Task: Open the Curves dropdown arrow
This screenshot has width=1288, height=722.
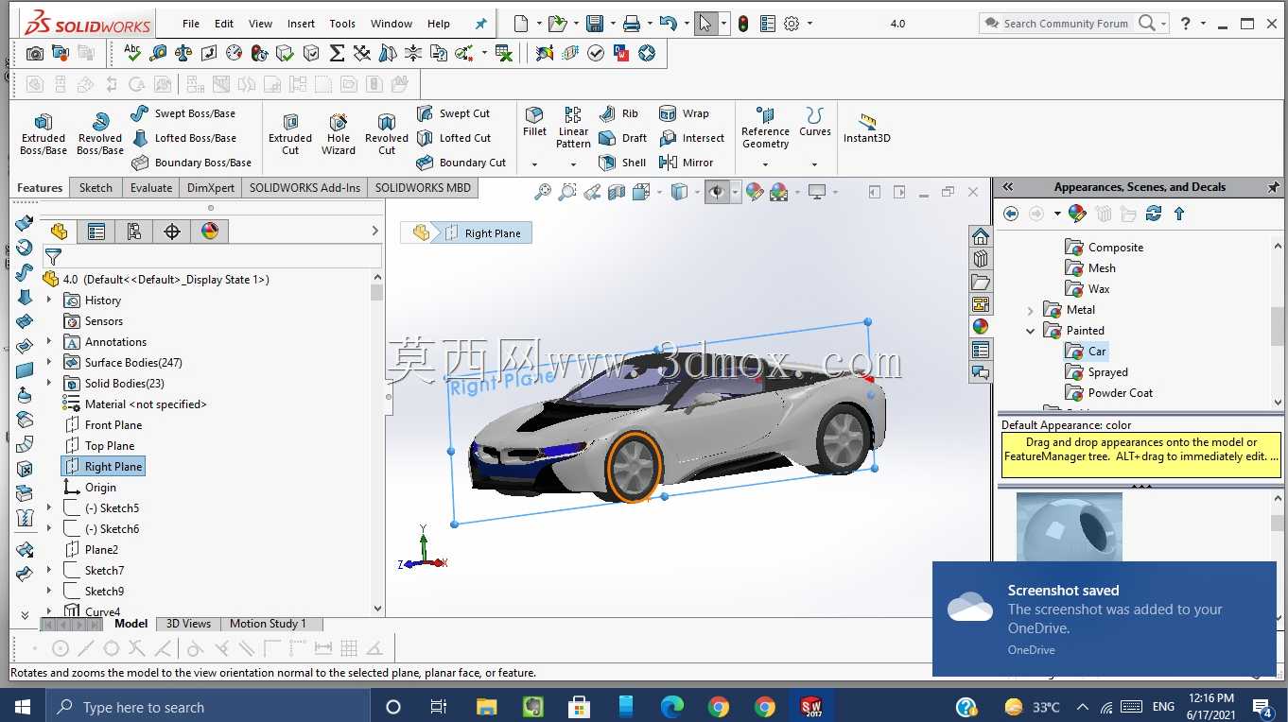Action: (814, 164)
